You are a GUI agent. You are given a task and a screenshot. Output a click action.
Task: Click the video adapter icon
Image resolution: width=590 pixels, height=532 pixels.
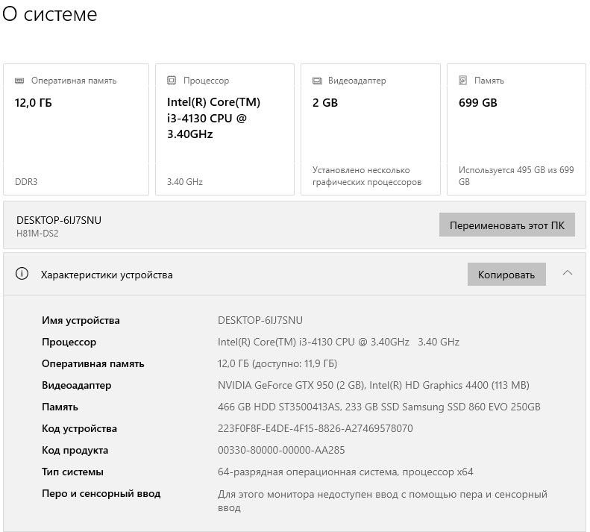317,81
